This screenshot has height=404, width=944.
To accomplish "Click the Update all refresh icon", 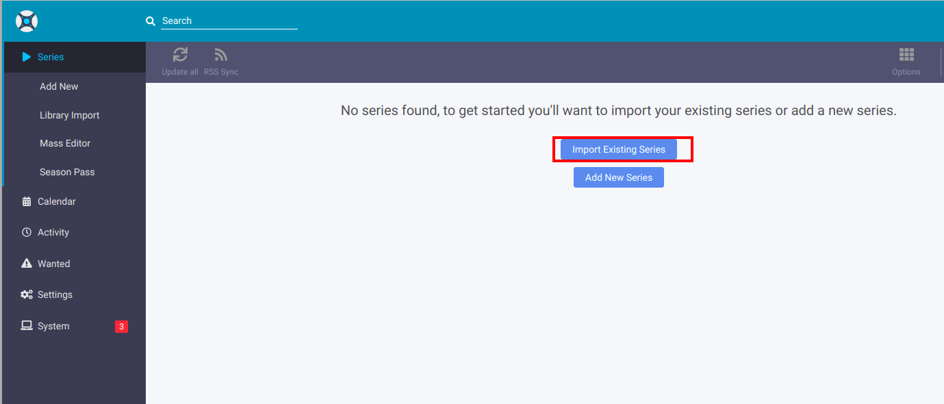I will click(180, 55).
